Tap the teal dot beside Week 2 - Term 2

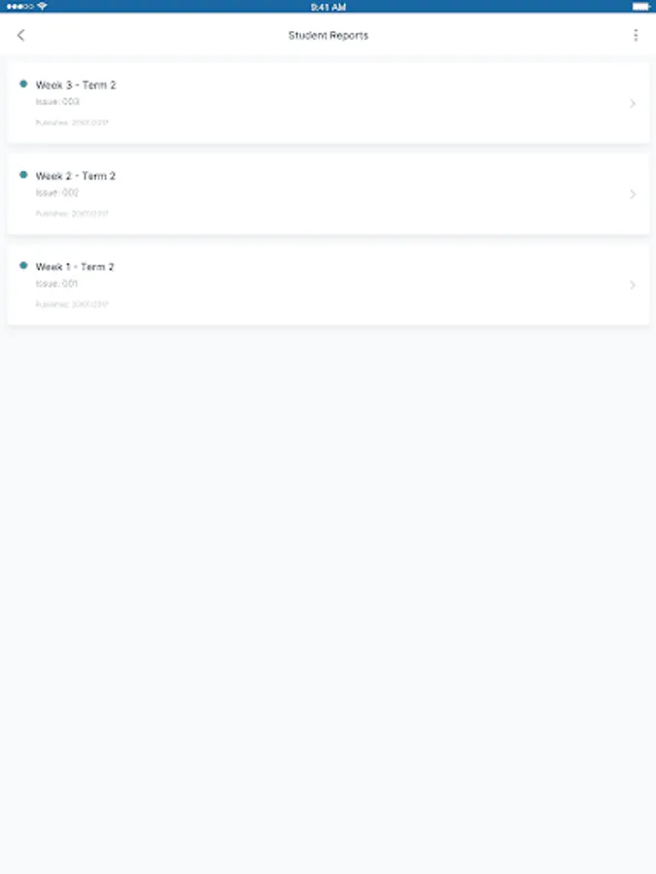point(23,175)
